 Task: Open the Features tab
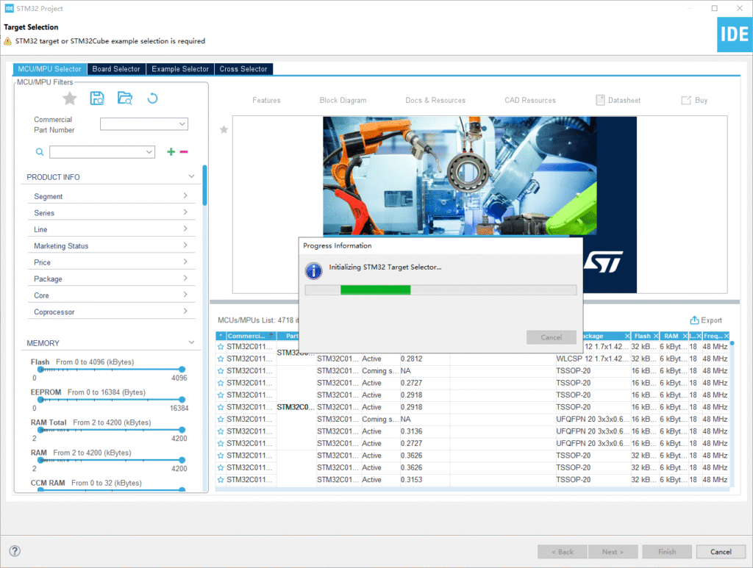pos(266,100)
